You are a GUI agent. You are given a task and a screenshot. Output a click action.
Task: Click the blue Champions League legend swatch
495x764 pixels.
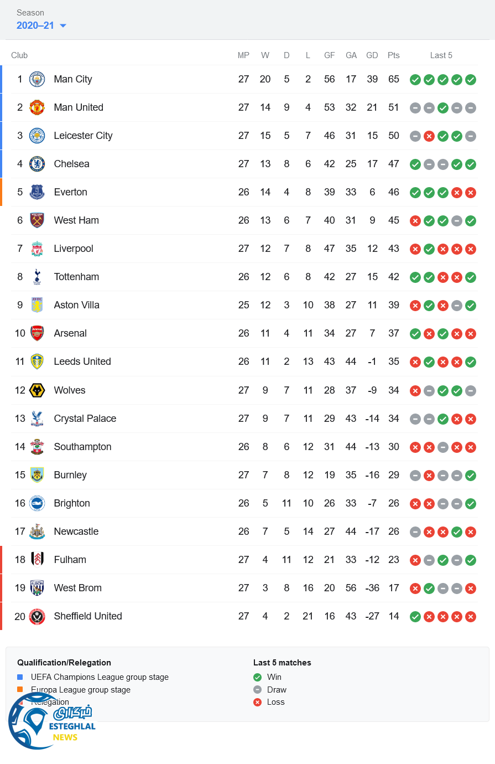[20, 677]
